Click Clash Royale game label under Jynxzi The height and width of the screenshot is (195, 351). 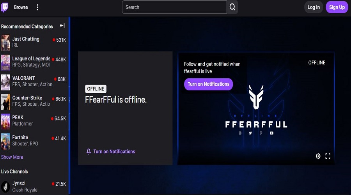[x=25, y=190]
